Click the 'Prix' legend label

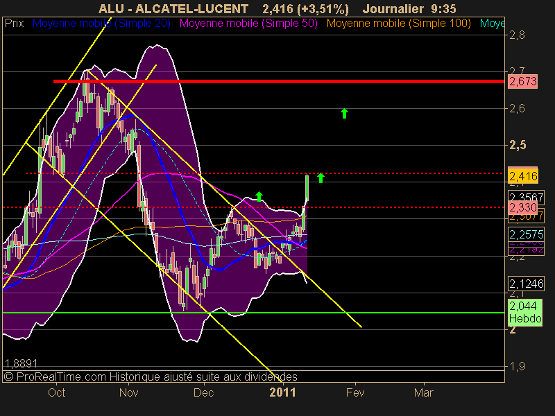point(14,24)
